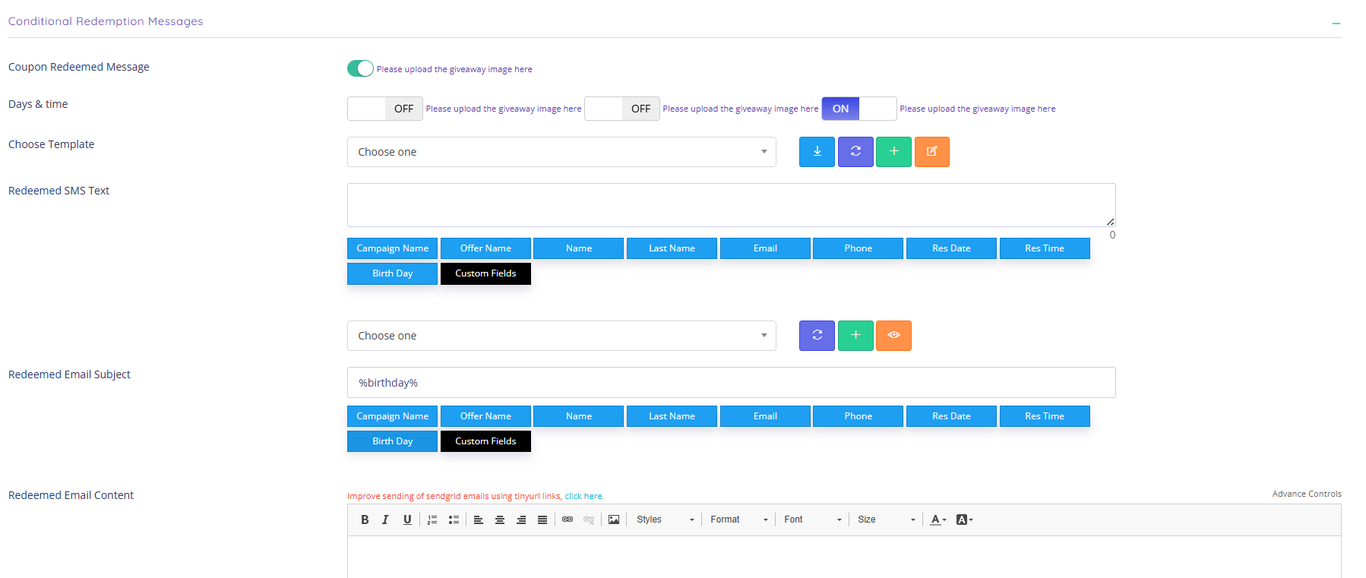Insert Campaign Name tag under Redeemed SMS Text
The width and height of the screenshot is (1366, 578).
(x=392, y=248)
